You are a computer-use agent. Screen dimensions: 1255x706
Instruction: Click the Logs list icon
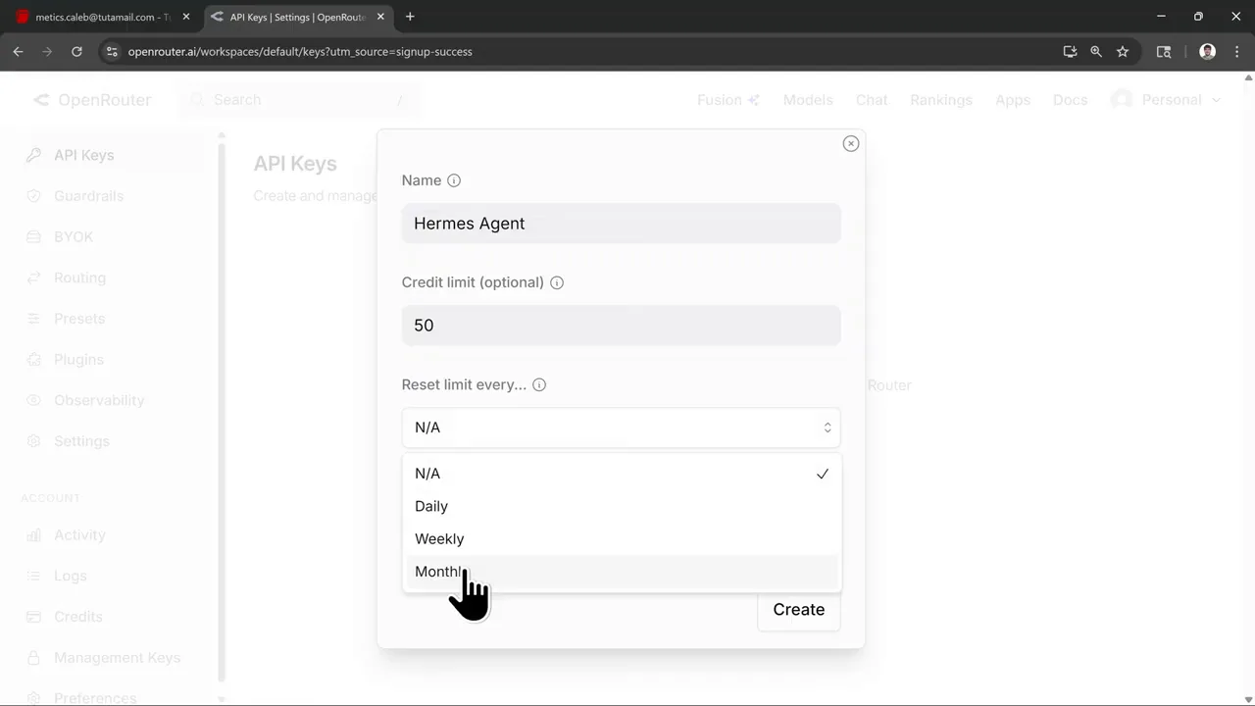pyautogui.click(x=34, y=576)
